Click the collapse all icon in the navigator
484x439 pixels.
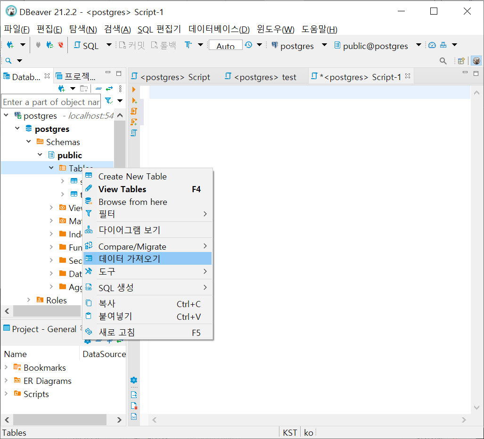point(98,89)
